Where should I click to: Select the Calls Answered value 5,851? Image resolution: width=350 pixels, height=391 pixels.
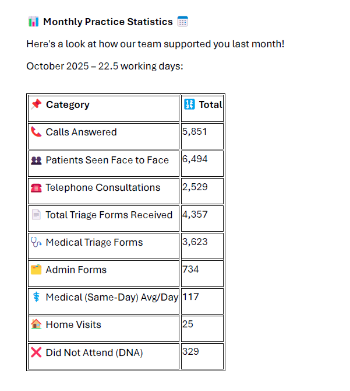[195, 131]
